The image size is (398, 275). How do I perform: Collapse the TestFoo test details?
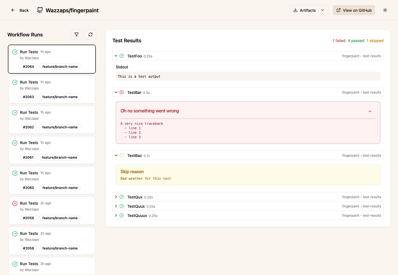click(x=116, y=56)
